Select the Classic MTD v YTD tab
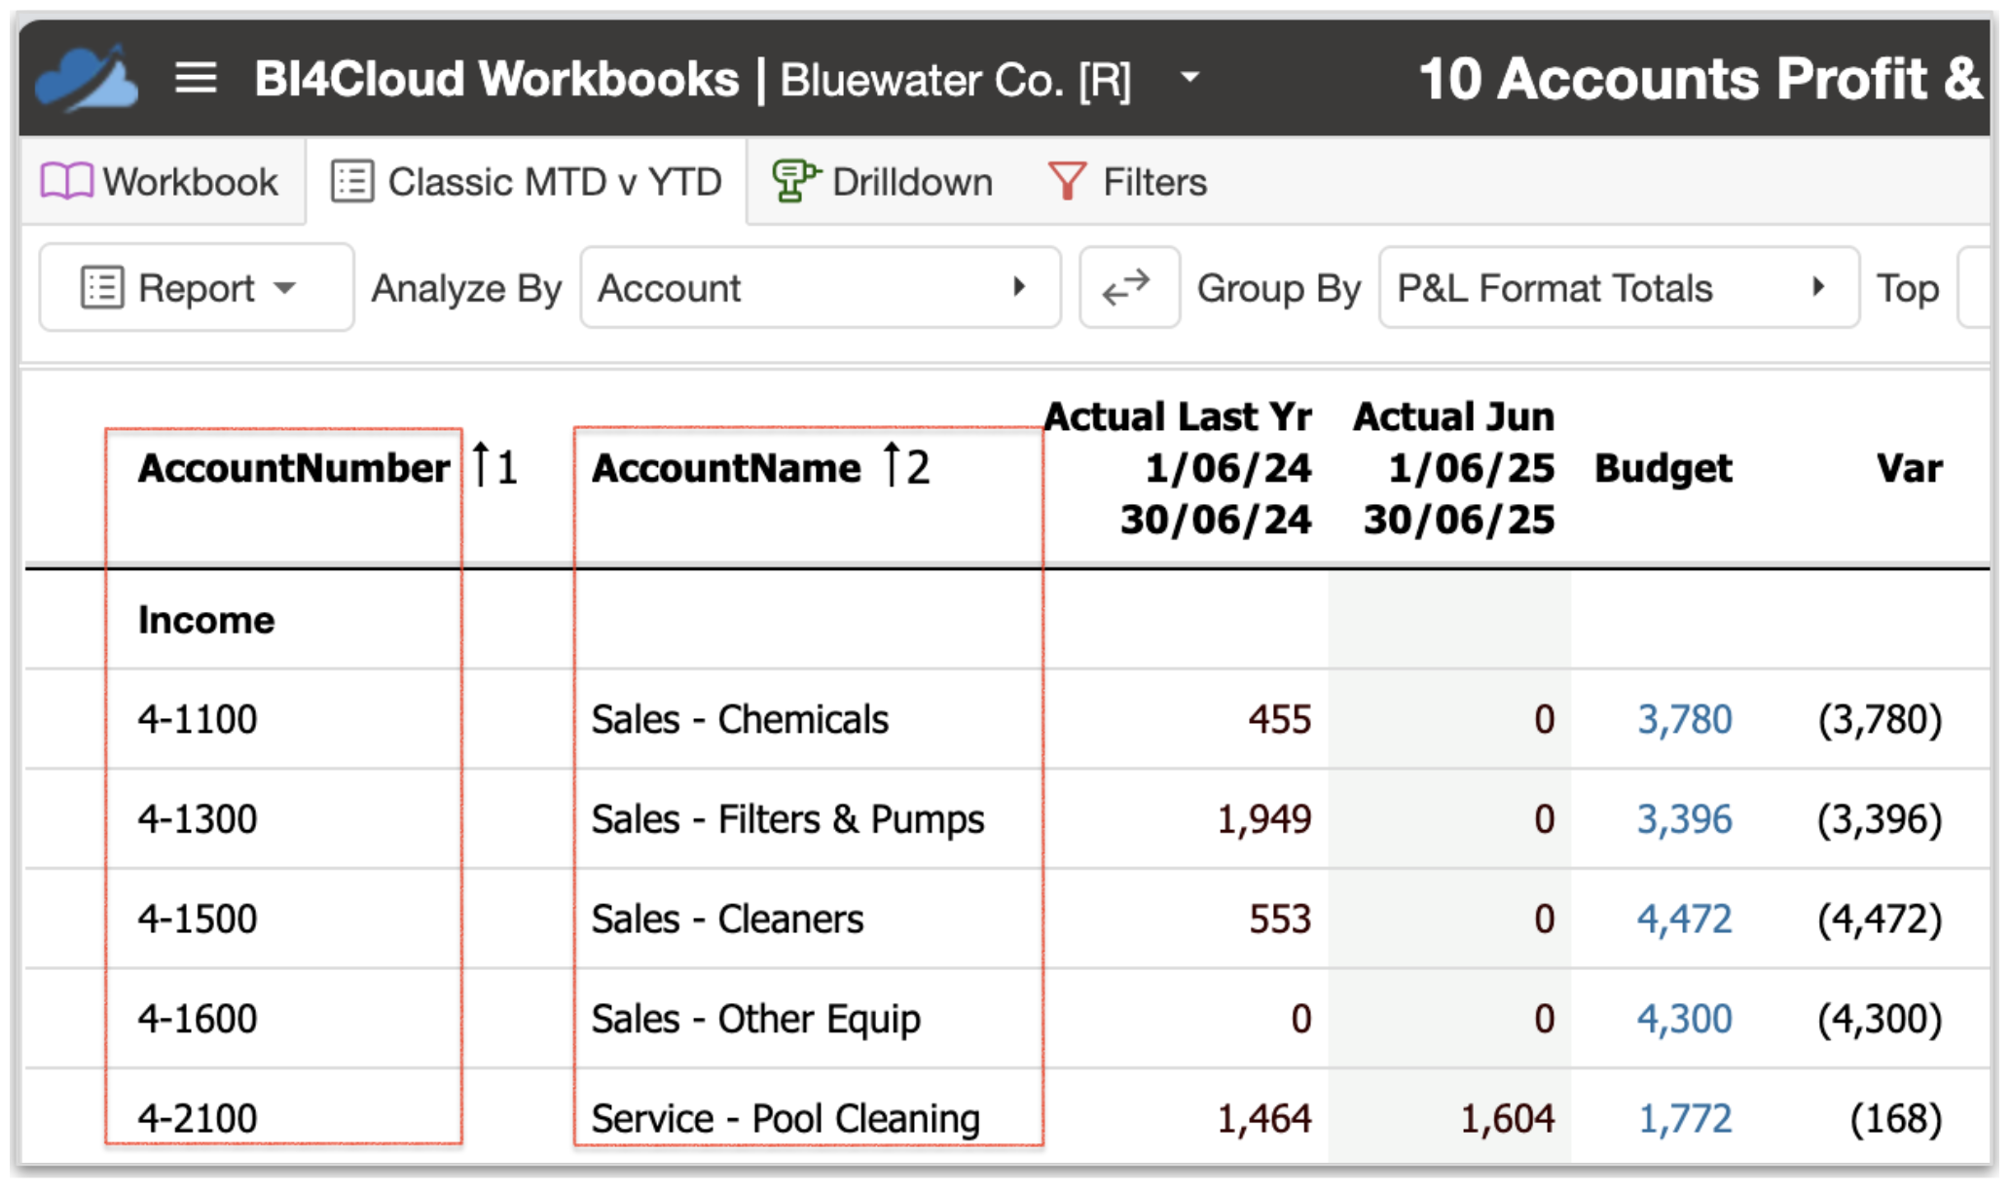The width and height of the screenshot is (2011, 1191). tap(527, 182)
